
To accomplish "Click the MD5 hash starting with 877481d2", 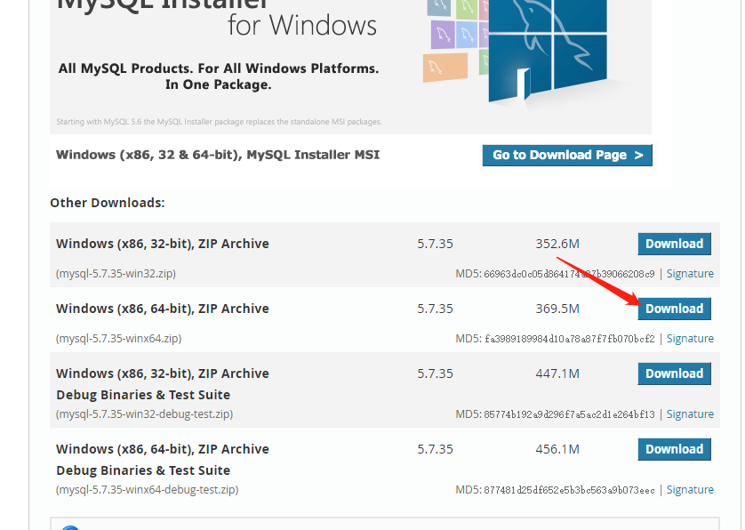I will [569, 490].
